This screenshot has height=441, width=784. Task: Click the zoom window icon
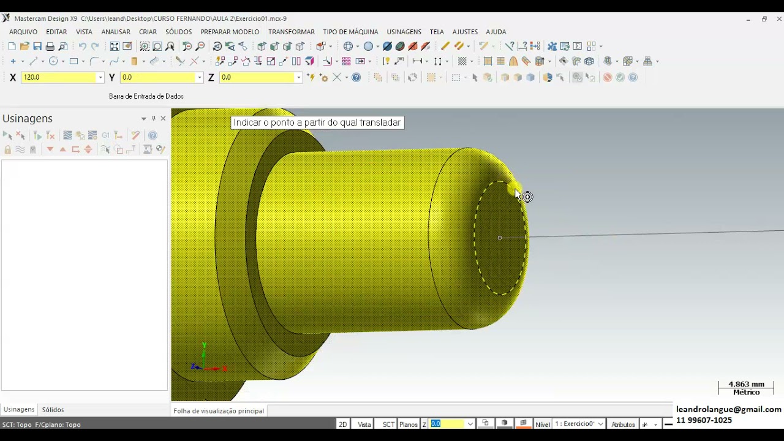point(145,47)
